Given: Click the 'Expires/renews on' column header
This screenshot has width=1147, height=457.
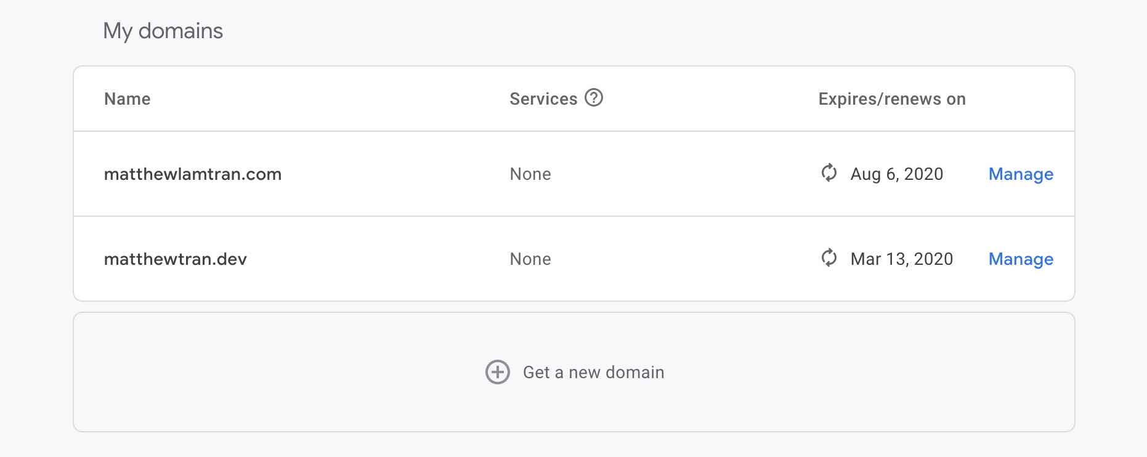Looking at the screenshot, I should (x=891, y=99).
